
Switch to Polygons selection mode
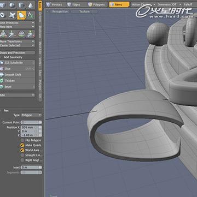96,4
